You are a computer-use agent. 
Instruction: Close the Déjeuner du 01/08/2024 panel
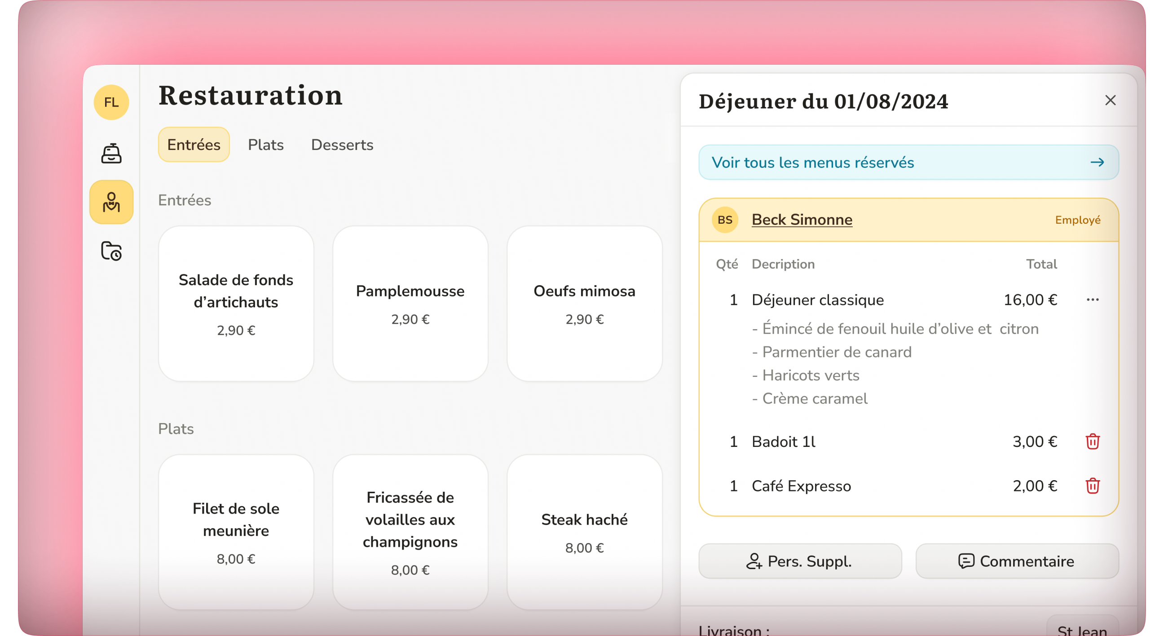click(x=1110, y=100)
